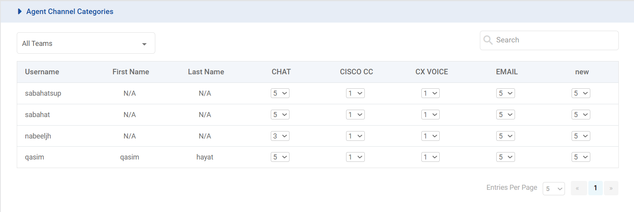Click the CHAT column header
Viewport: 634px width, 212px height.
pos(281,72)
